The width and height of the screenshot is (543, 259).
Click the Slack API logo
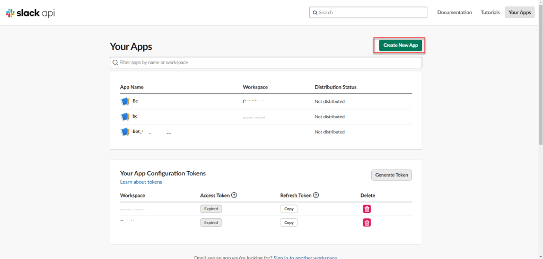coord(30,13)
